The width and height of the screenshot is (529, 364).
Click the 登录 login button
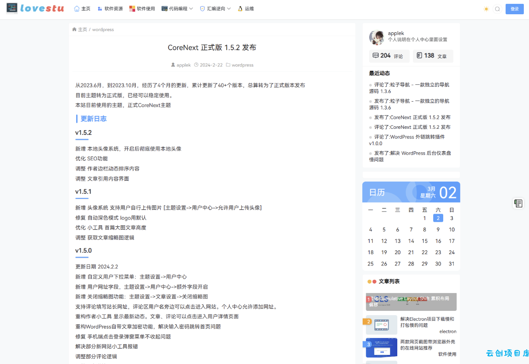514,9
